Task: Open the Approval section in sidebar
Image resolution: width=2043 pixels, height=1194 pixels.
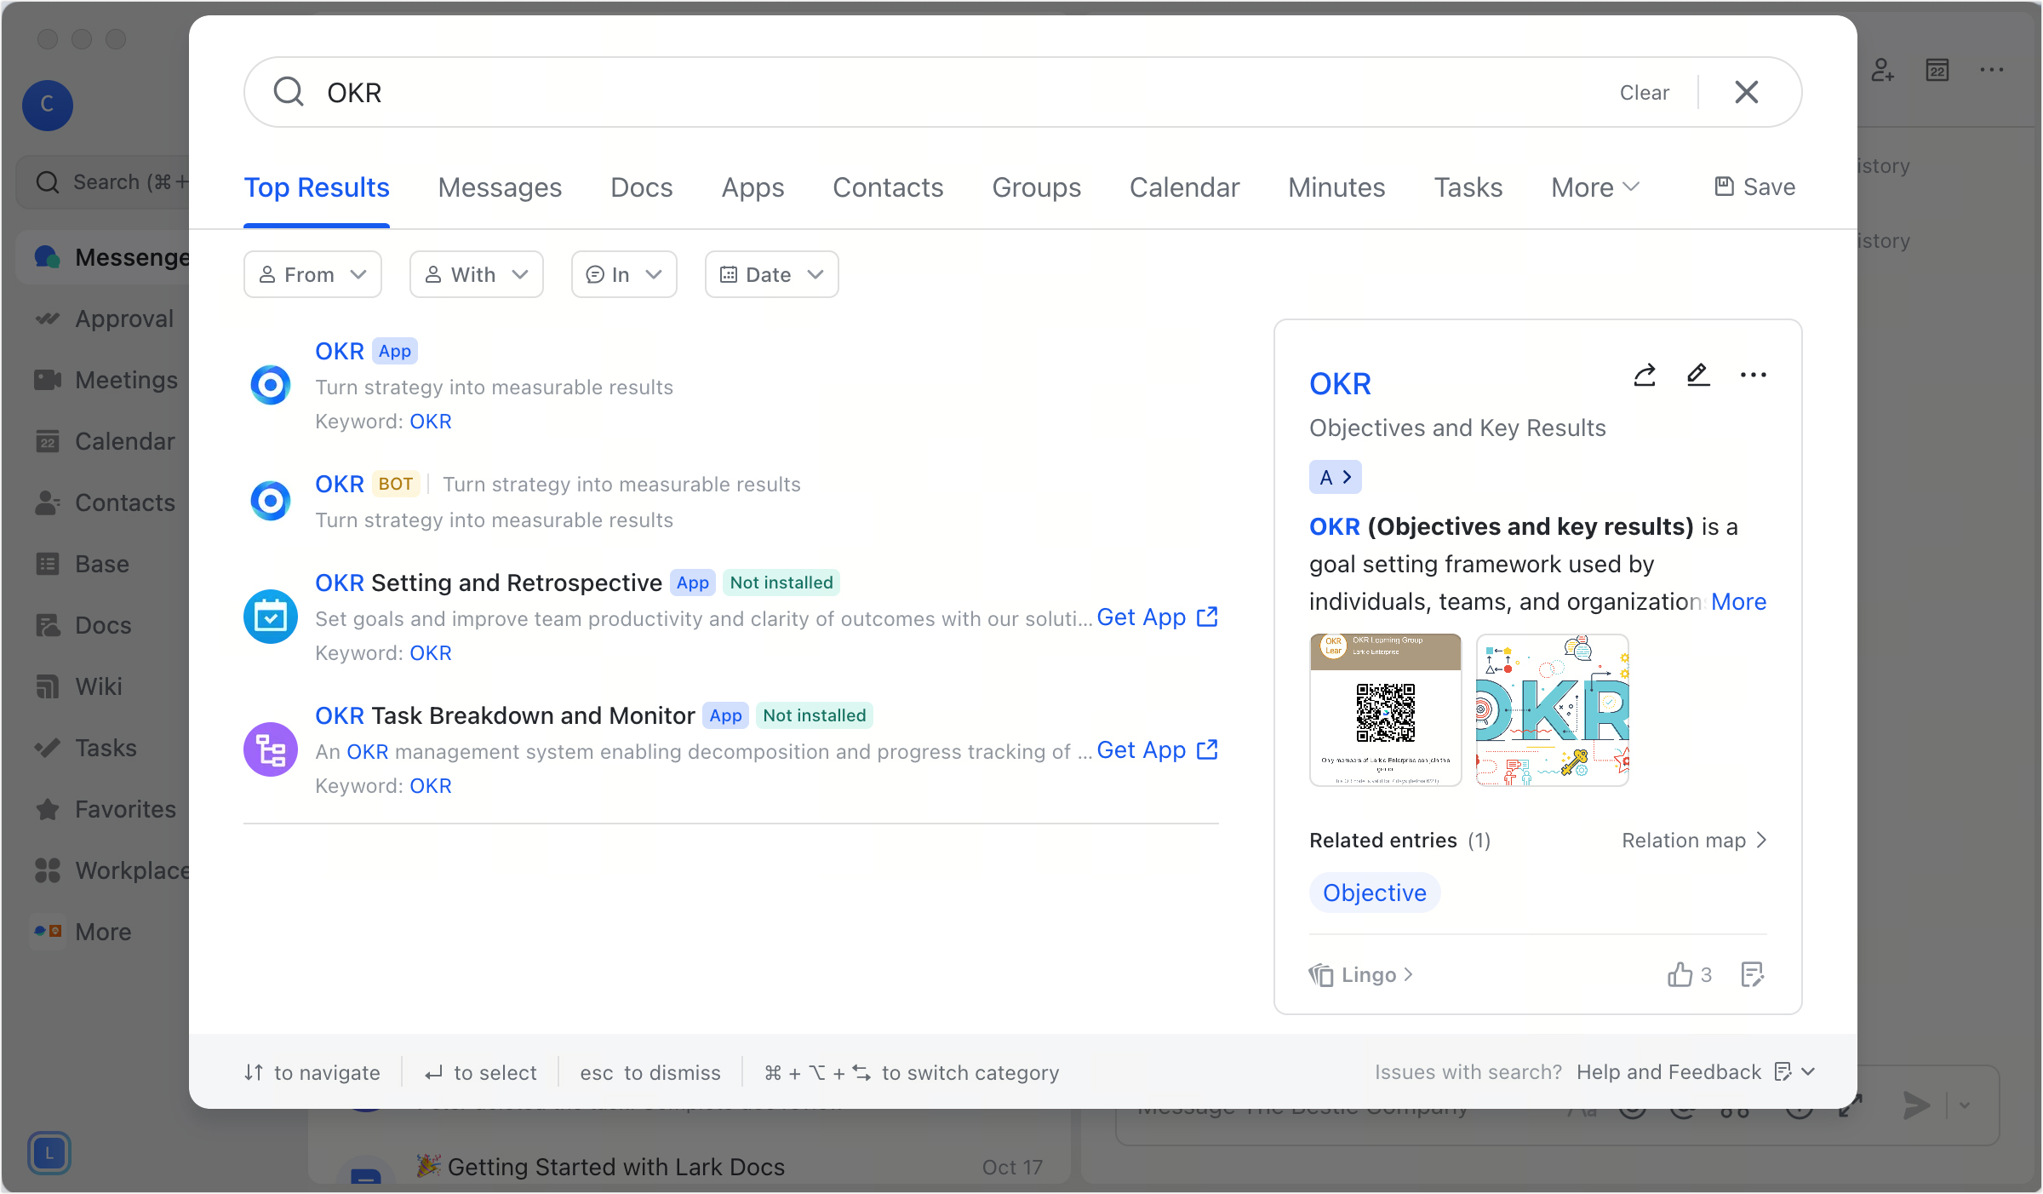Action: coord(124,319)
